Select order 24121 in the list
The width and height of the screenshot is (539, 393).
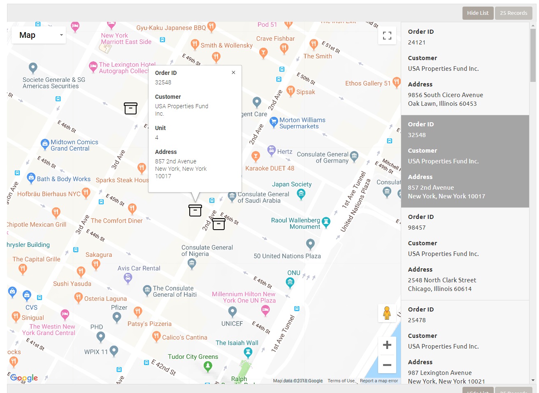[x=465, y=68]
